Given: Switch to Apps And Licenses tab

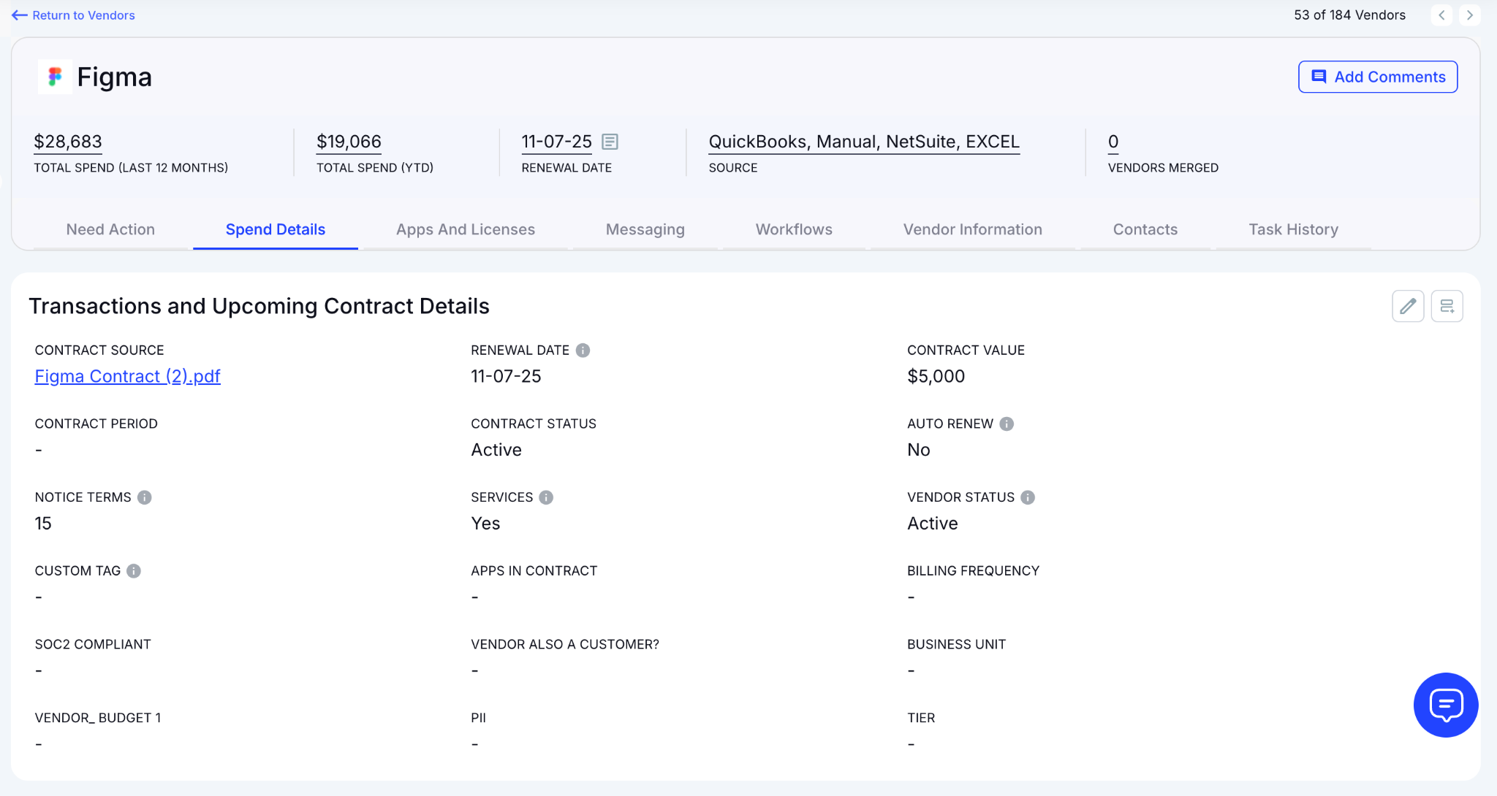Looking at the screenshot, I should coord(466,229).
